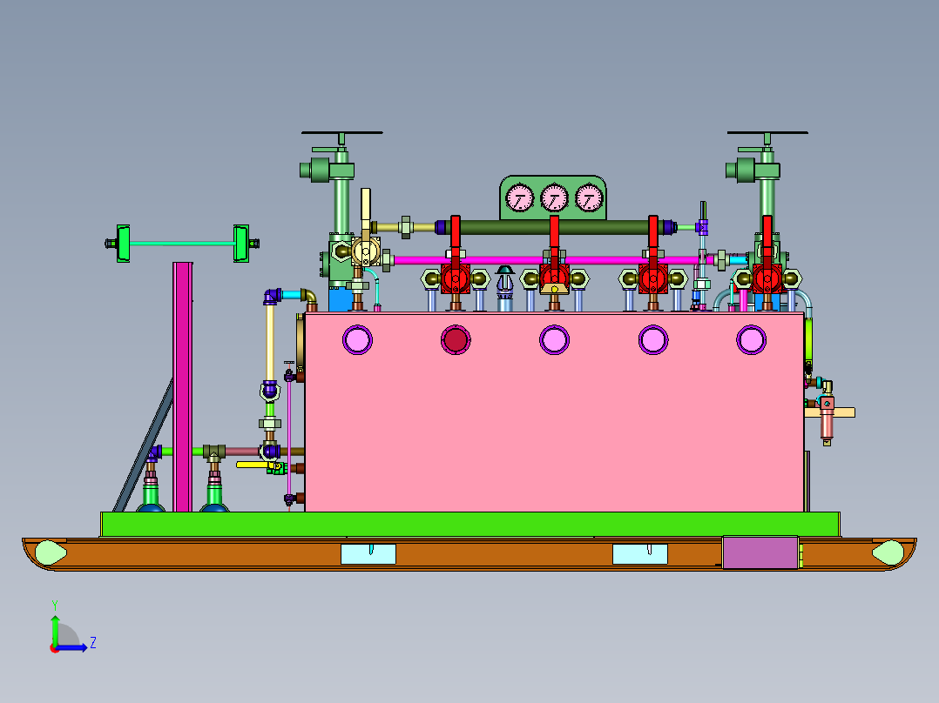Screen dimensions: 939x703
Task: Pick the left light-green end cap of the skid
Action: [51, 552]
